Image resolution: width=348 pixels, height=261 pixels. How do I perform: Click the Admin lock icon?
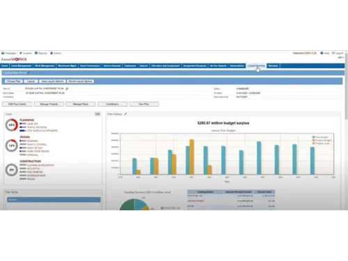(52, 53)
